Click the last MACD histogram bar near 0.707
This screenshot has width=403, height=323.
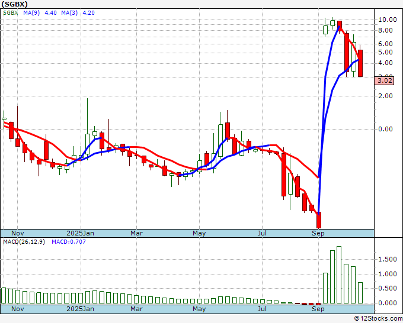coord(360,293)
